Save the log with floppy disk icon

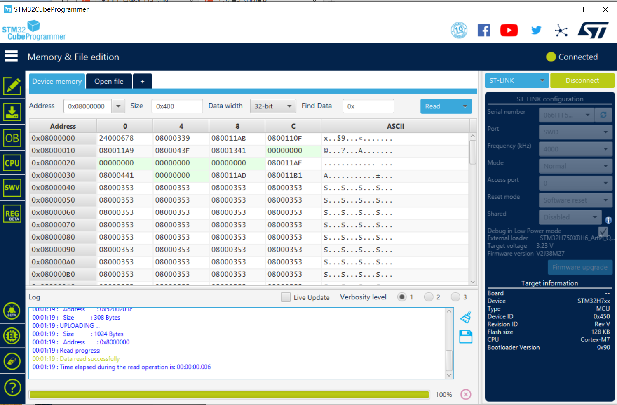(x=466, y=337)
